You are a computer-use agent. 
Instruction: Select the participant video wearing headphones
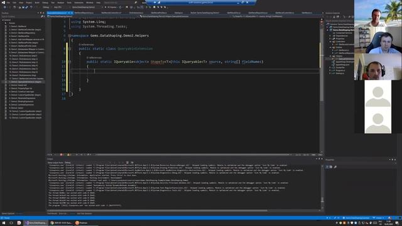coord(378,67)
